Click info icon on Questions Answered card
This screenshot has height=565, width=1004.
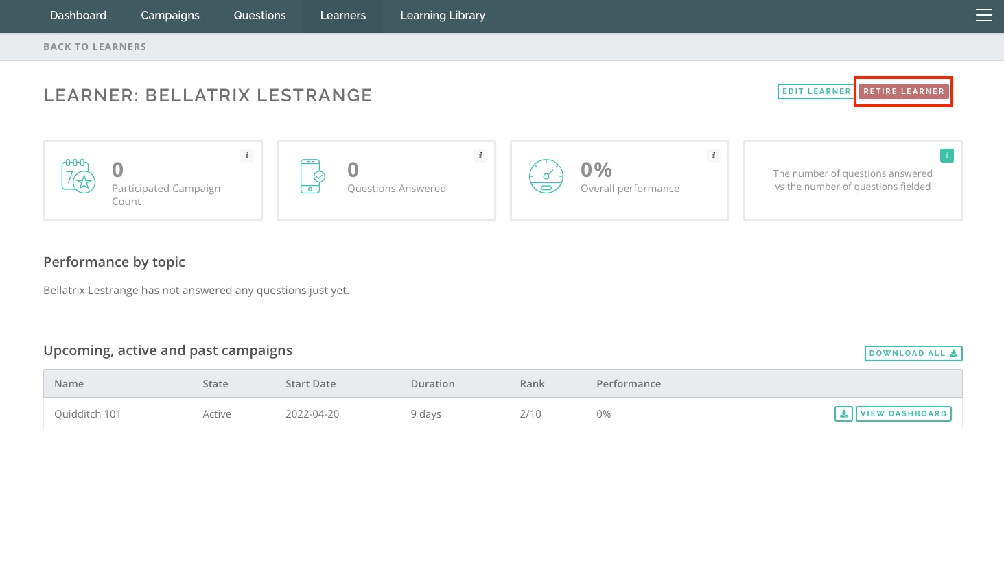[480, 156]
